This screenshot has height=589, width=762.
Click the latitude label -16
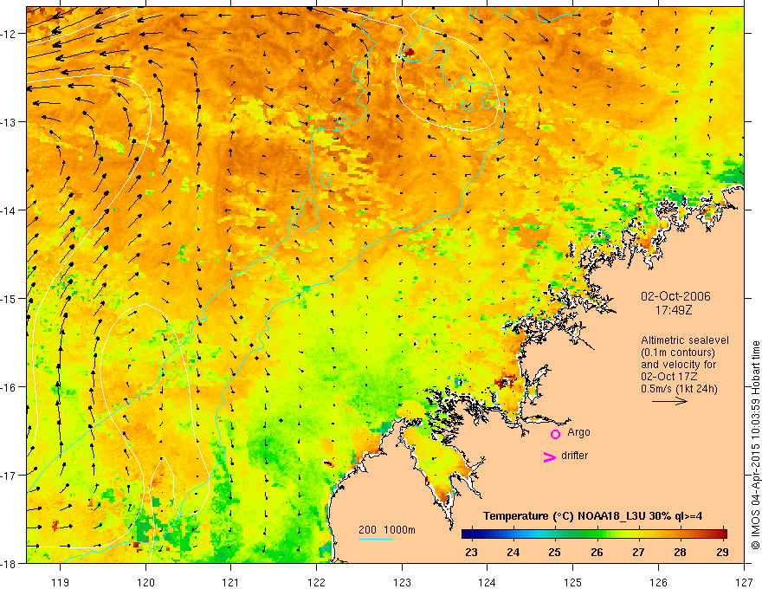pyautogui.click(x=10, y=387)
